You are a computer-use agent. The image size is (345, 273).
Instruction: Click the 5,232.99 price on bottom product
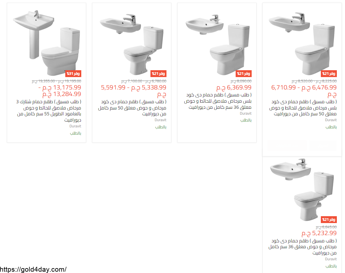(x=319, y=233)
